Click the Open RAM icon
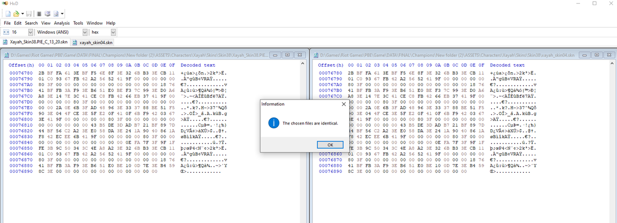Image resolution: width=617 pixels, height=223 pixels. (x=39, y=13)
